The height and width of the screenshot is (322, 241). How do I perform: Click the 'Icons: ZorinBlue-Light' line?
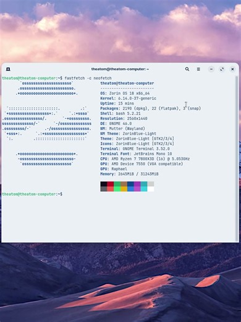[x=137, y=144]
